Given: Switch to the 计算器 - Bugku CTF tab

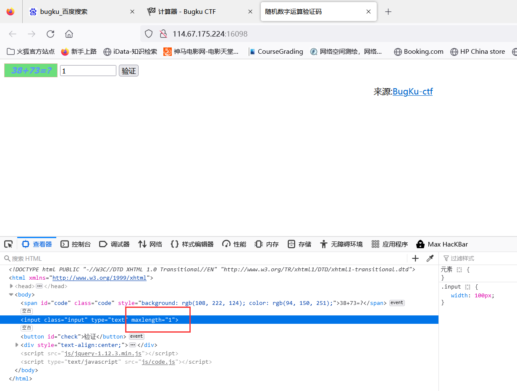Looking at the screenshot, I should click(200, 12).
